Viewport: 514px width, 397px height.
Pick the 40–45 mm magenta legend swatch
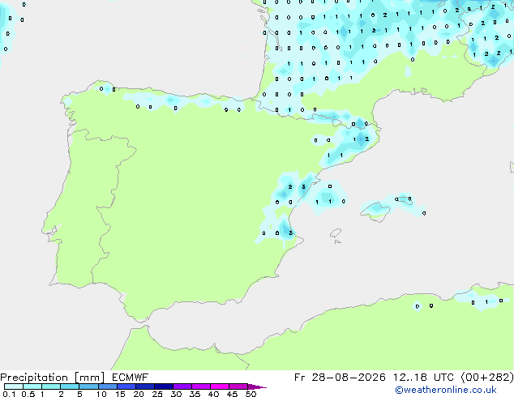(x=220, y=386)
